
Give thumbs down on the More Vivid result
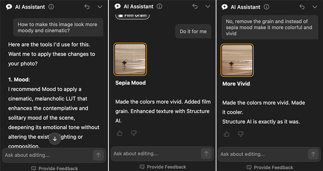coord(241,134)
